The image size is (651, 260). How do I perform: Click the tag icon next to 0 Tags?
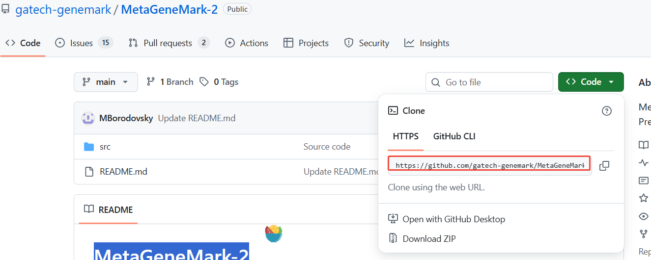204,82
